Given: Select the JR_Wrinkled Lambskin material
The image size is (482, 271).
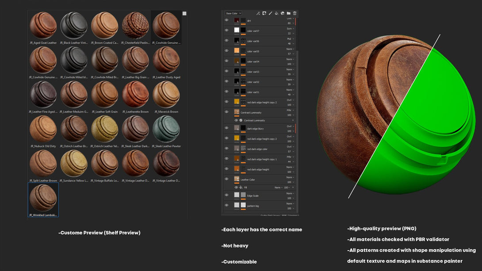Looking at the screenshot, I should click(43, 200).
